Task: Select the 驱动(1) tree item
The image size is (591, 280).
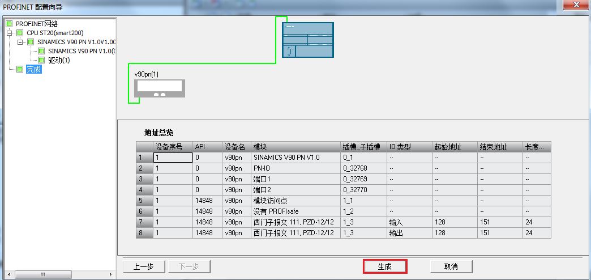Action: 59,60
